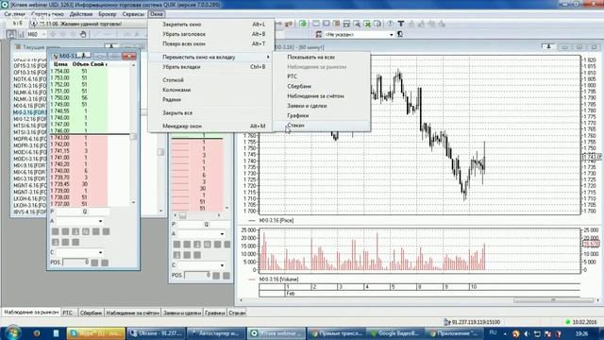This screenshot has height=340, width=604.
Task: Select the MTSI-6.16 row in ticker list
Action: tap(30, 126)
